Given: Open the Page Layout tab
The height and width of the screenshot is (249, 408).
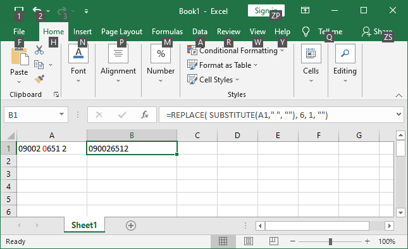Looking at the screenshot, I should (x=122, y=32).
